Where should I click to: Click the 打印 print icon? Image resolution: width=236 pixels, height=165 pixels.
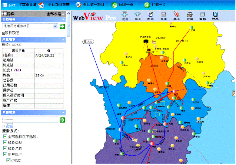189,15
